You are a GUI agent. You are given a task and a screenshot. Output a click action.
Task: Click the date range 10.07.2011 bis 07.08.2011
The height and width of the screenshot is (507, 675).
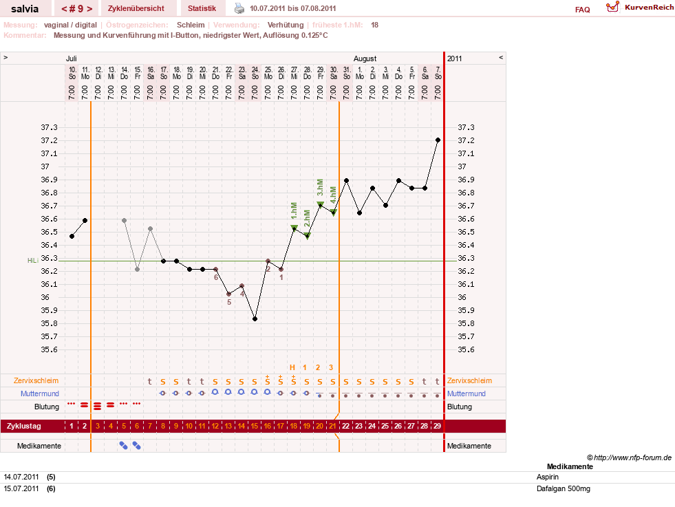coord(292,8)
